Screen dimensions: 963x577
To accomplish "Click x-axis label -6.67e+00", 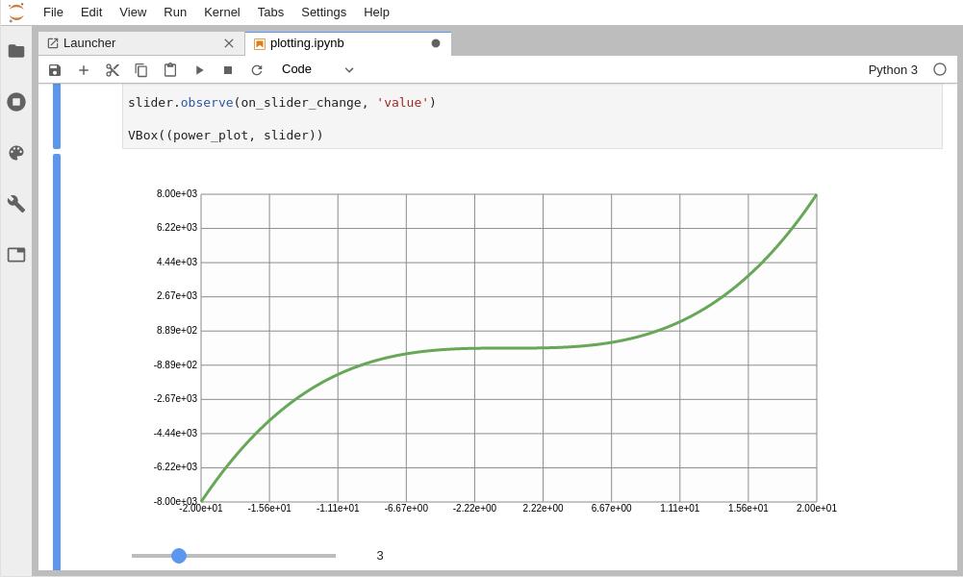I will coord(406,509).
